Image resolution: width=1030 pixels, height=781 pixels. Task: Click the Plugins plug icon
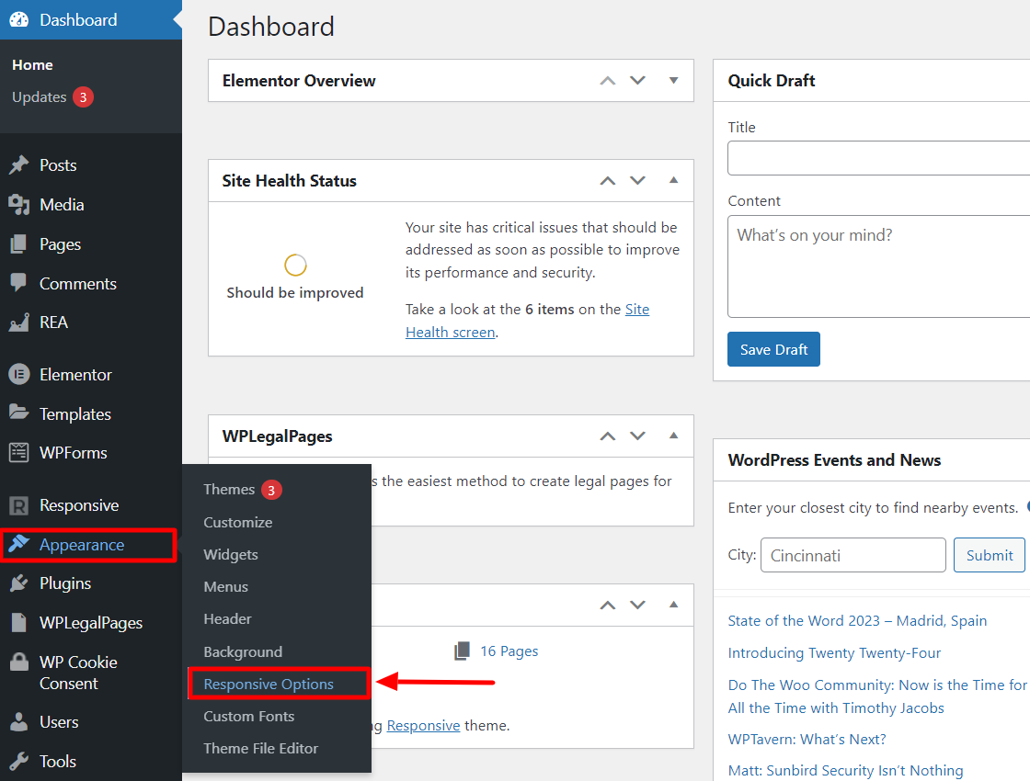click(19, 583)
